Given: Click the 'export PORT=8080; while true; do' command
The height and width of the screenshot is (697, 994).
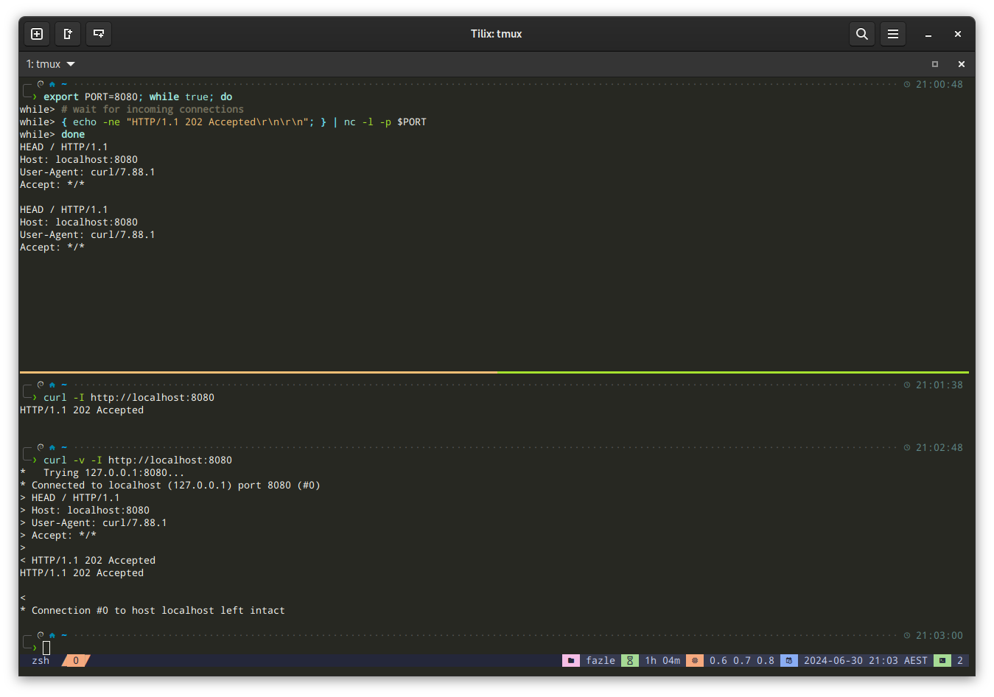Looking at the screenshot, I should 138,97.
